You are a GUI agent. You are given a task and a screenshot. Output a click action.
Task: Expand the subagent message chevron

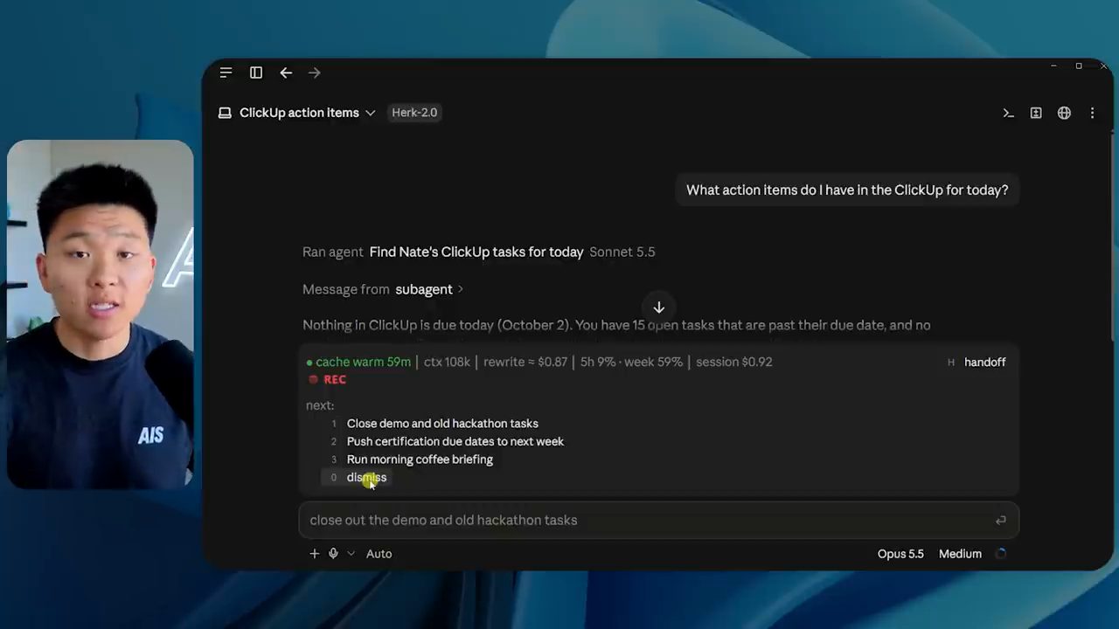(461, 289)
